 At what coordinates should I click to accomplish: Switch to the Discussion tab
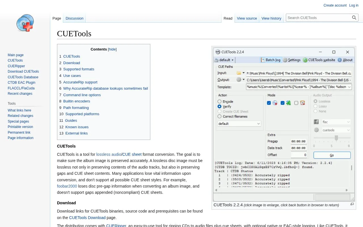click(75, 18)
